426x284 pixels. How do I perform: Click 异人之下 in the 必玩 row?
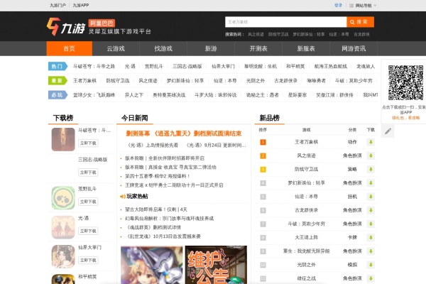133,95
